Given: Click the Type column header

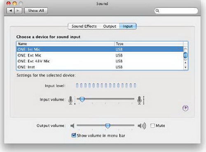Looking at the screenshot, I should coord(149,44).
